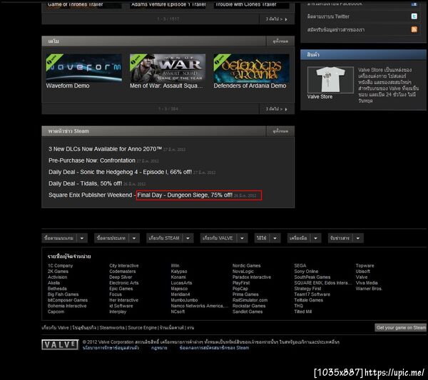Open publisher Team17 Software
The image size is (428, 380).
coord(312,294)
